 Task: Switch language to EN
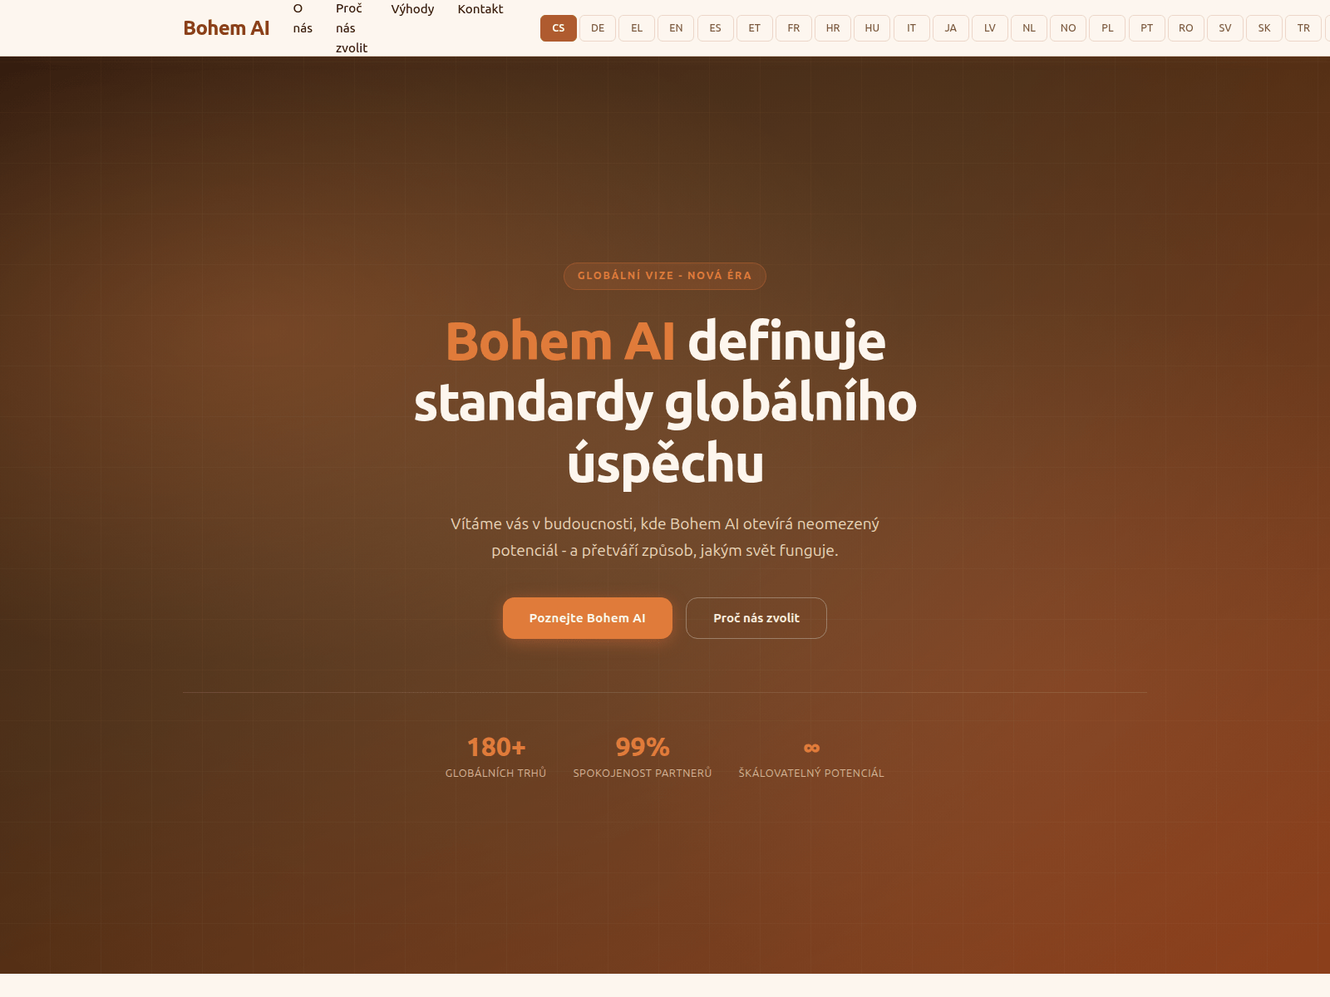[676, 28]
